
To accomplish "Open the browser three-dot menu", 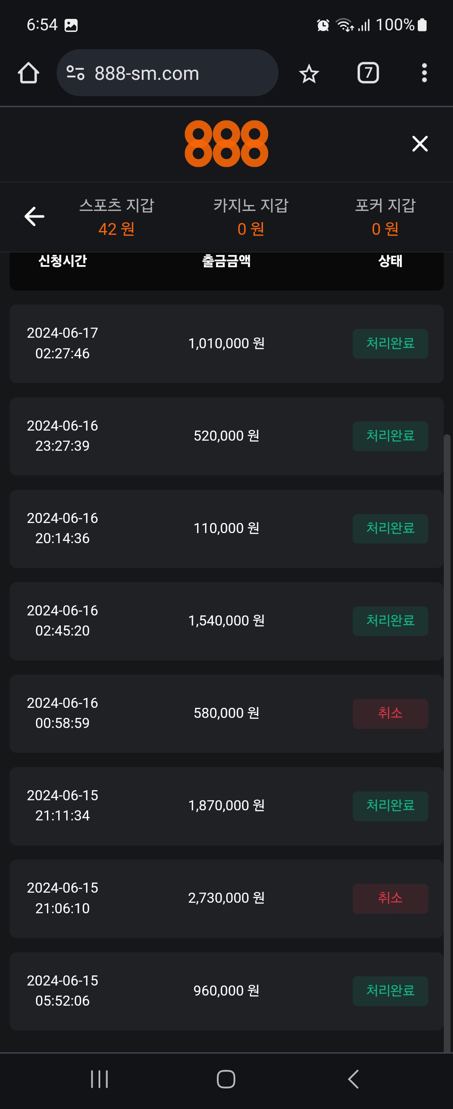I will [x=424, y=73].
